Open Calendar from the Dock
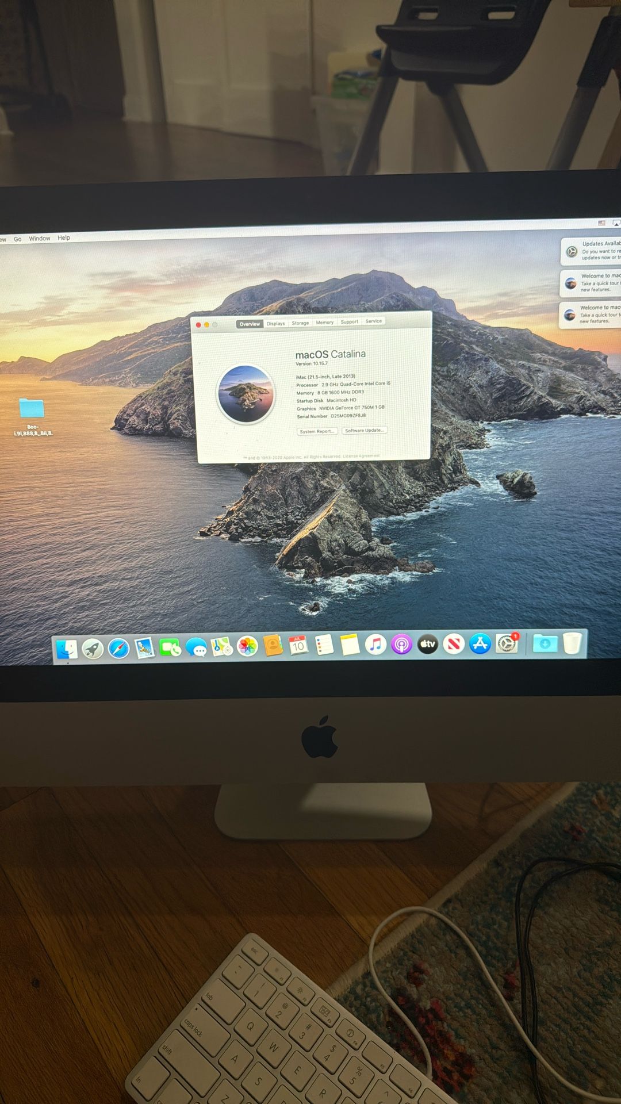Image resolution: width=621 pixels, height=1104 pixels. [298, 646]
